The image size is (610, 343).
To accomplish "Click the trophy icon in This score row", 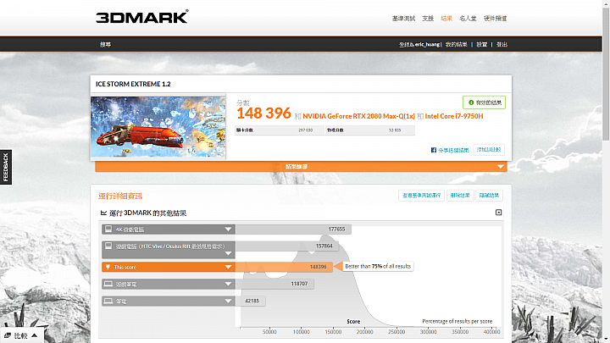I will [x=108, y=267].
